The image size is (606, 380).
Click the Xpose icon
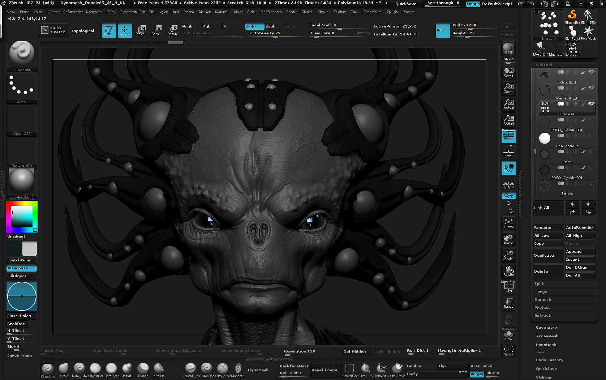click(x=508, y=351)
